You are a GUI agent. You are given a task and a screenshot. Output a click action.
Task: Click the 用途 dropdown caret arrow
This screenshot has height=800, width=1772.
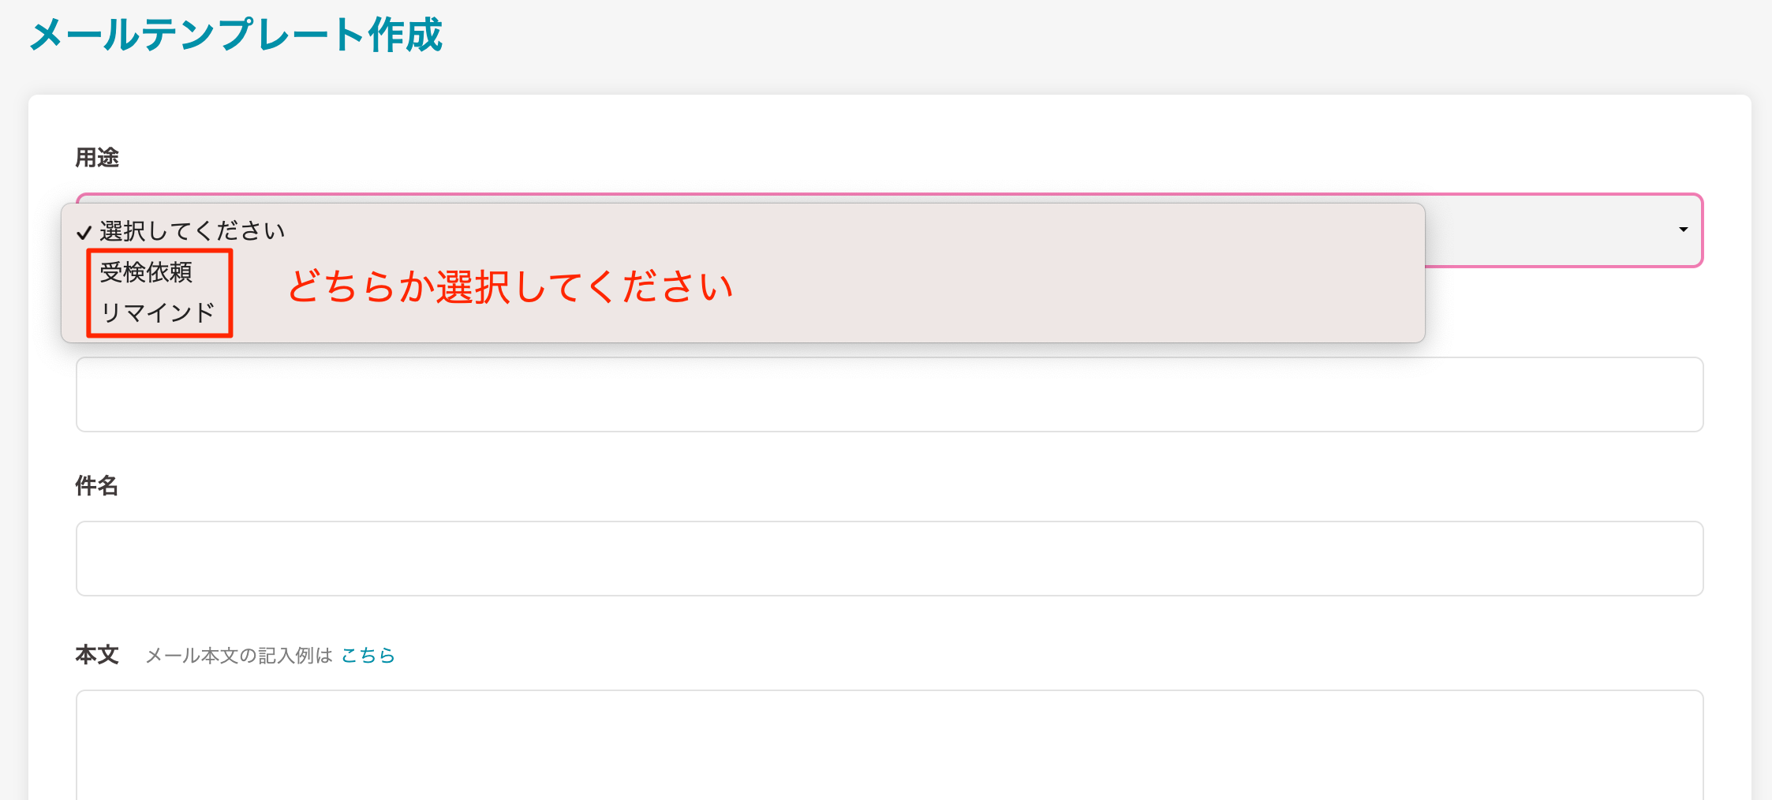(x=1683, y=230)
